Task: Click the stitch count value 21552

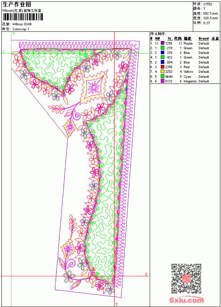Action: (208, 4)
